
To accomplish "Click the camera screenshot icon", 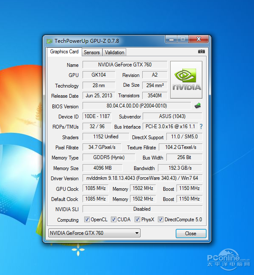I will click(201, 52).
